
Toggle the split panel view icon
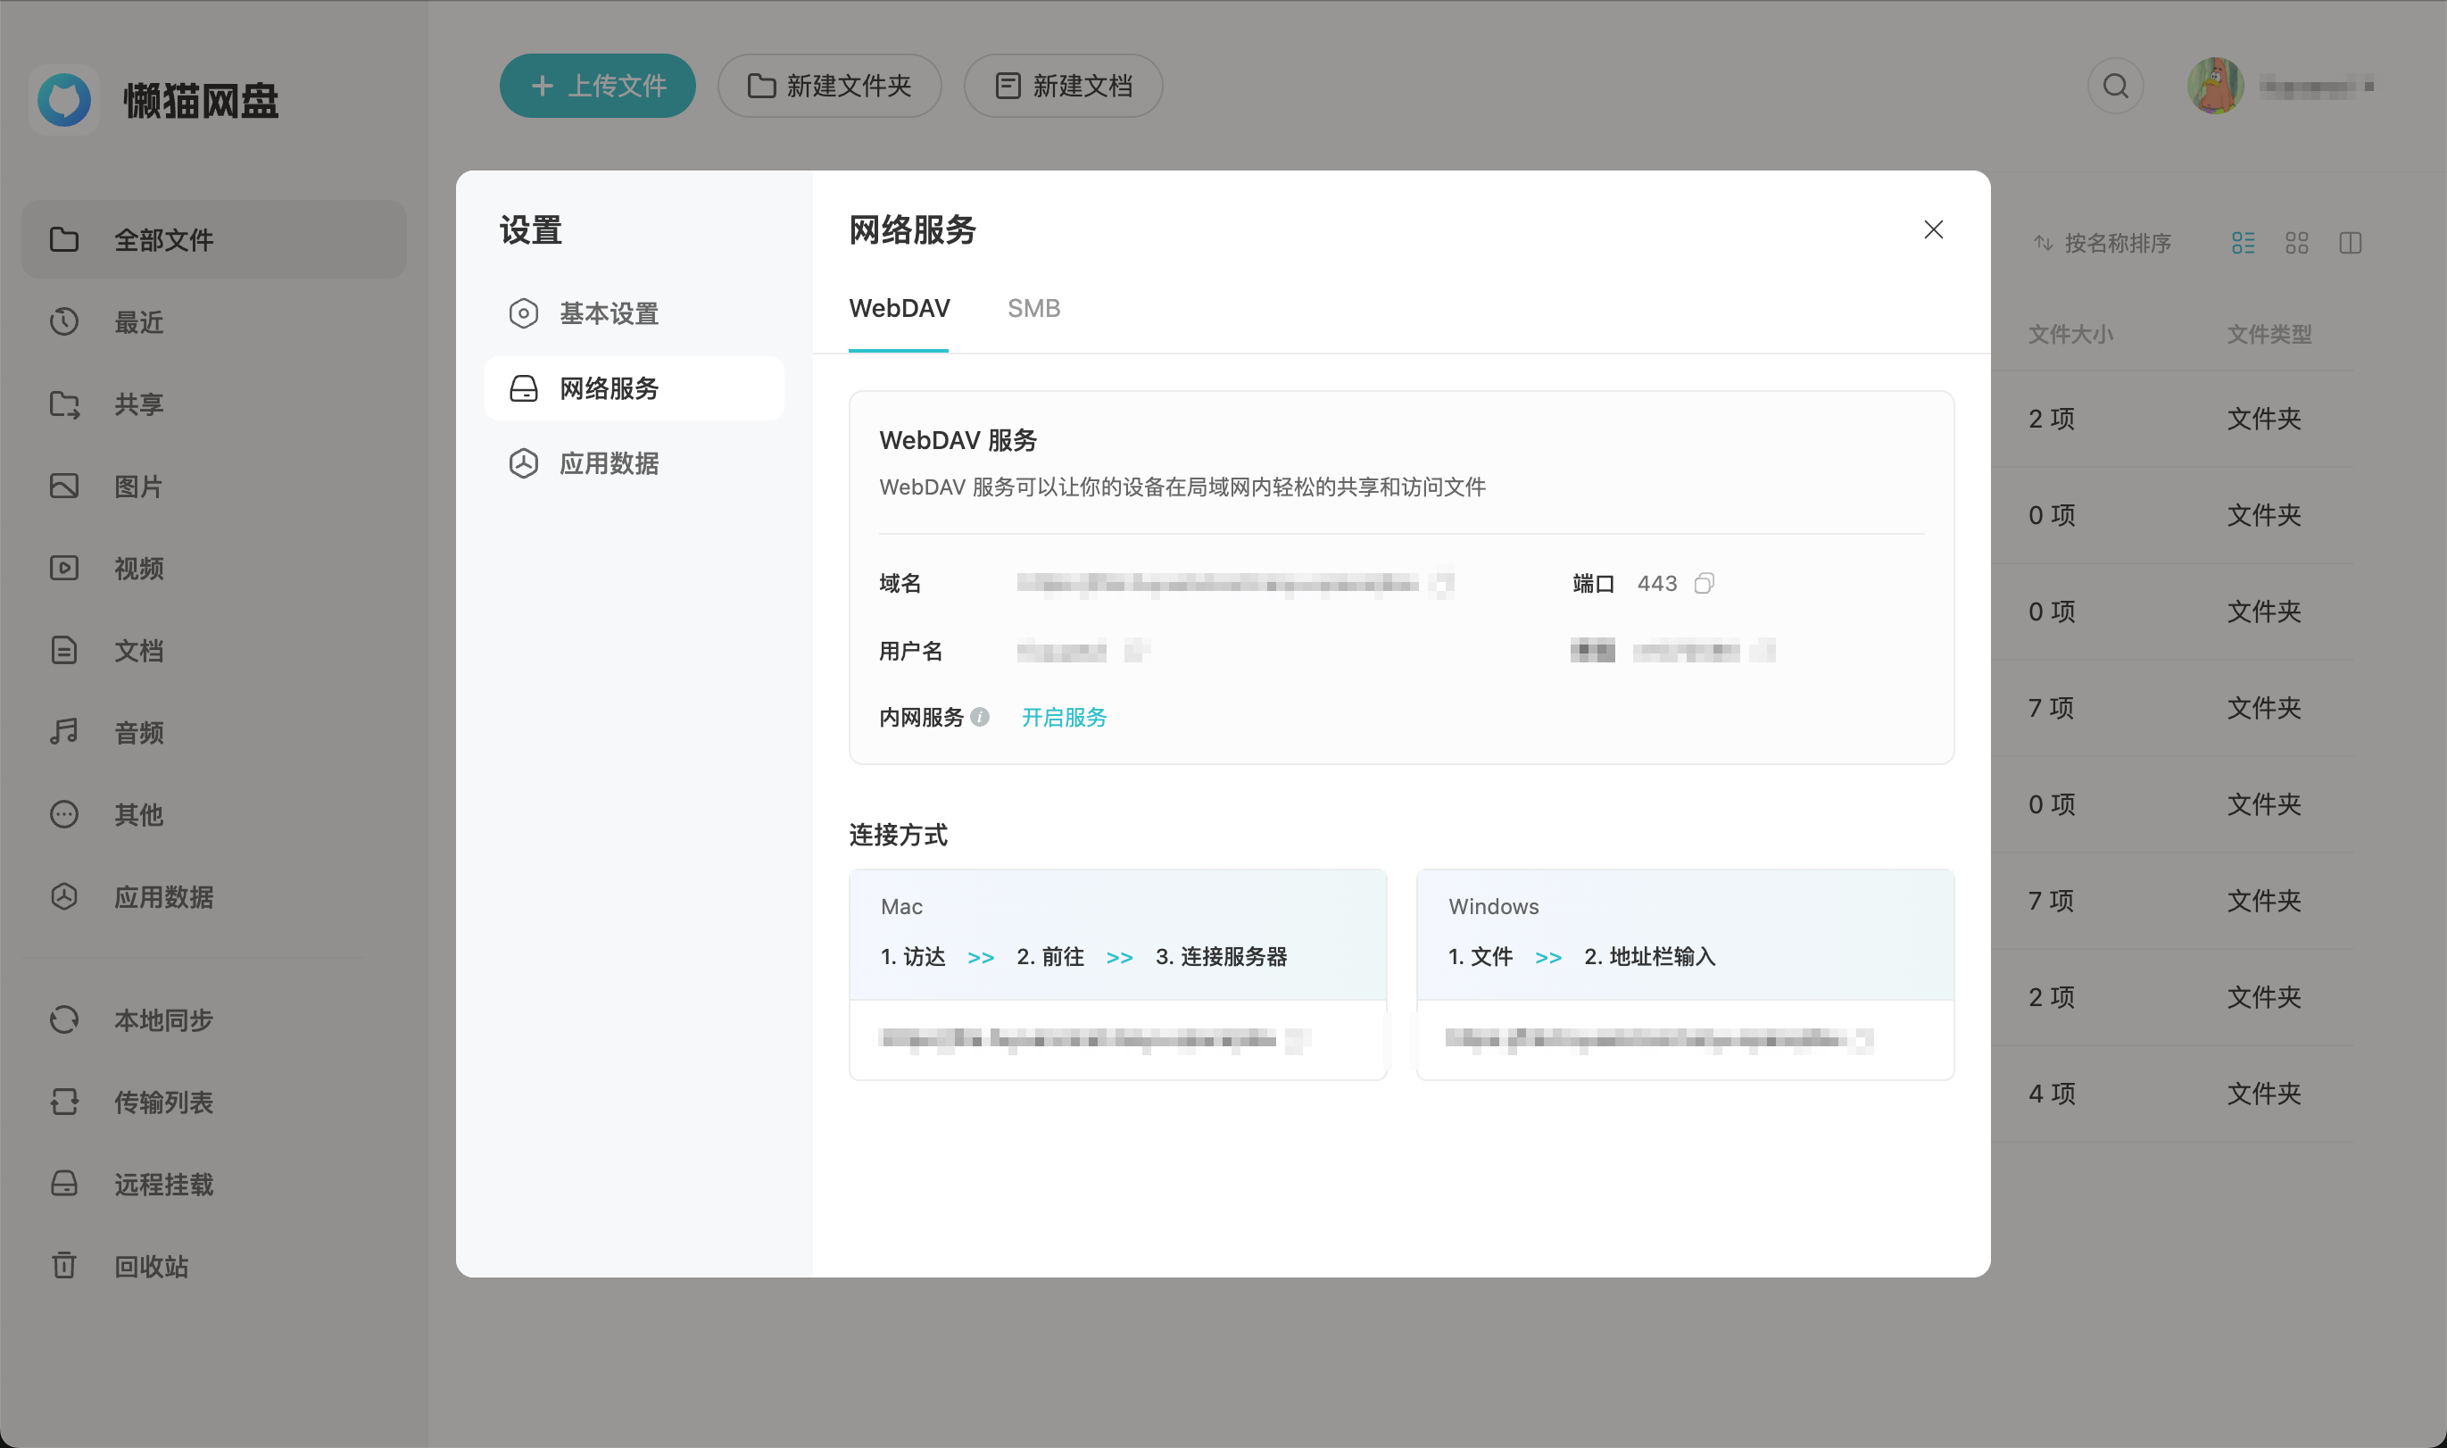2351,243
